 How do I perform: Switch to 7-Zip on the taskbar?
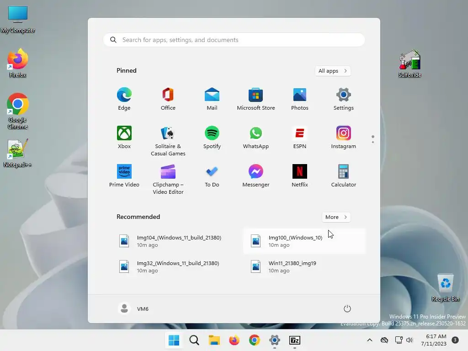pos(295,340)
